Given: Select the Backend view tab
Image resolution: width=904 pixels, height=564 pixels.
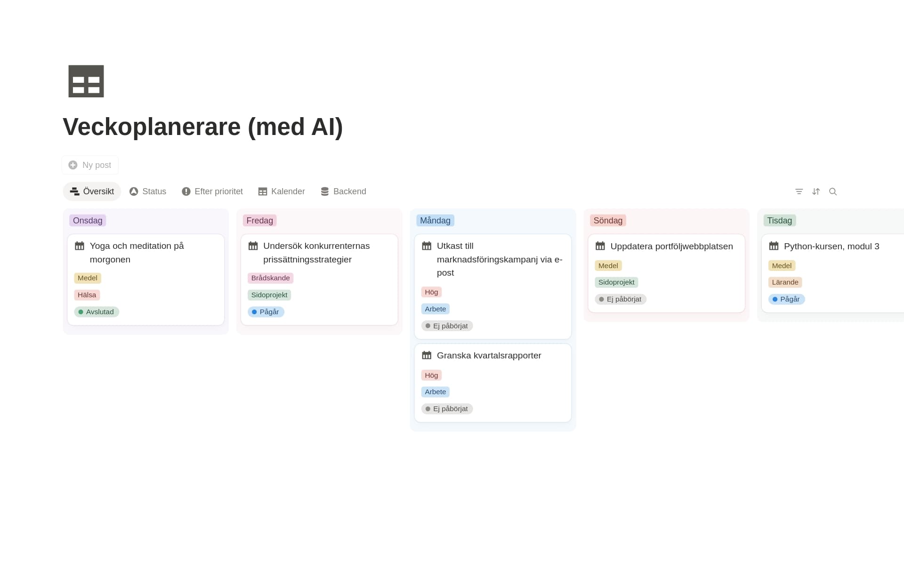Looking at the screenshot, I should [343, 191].
